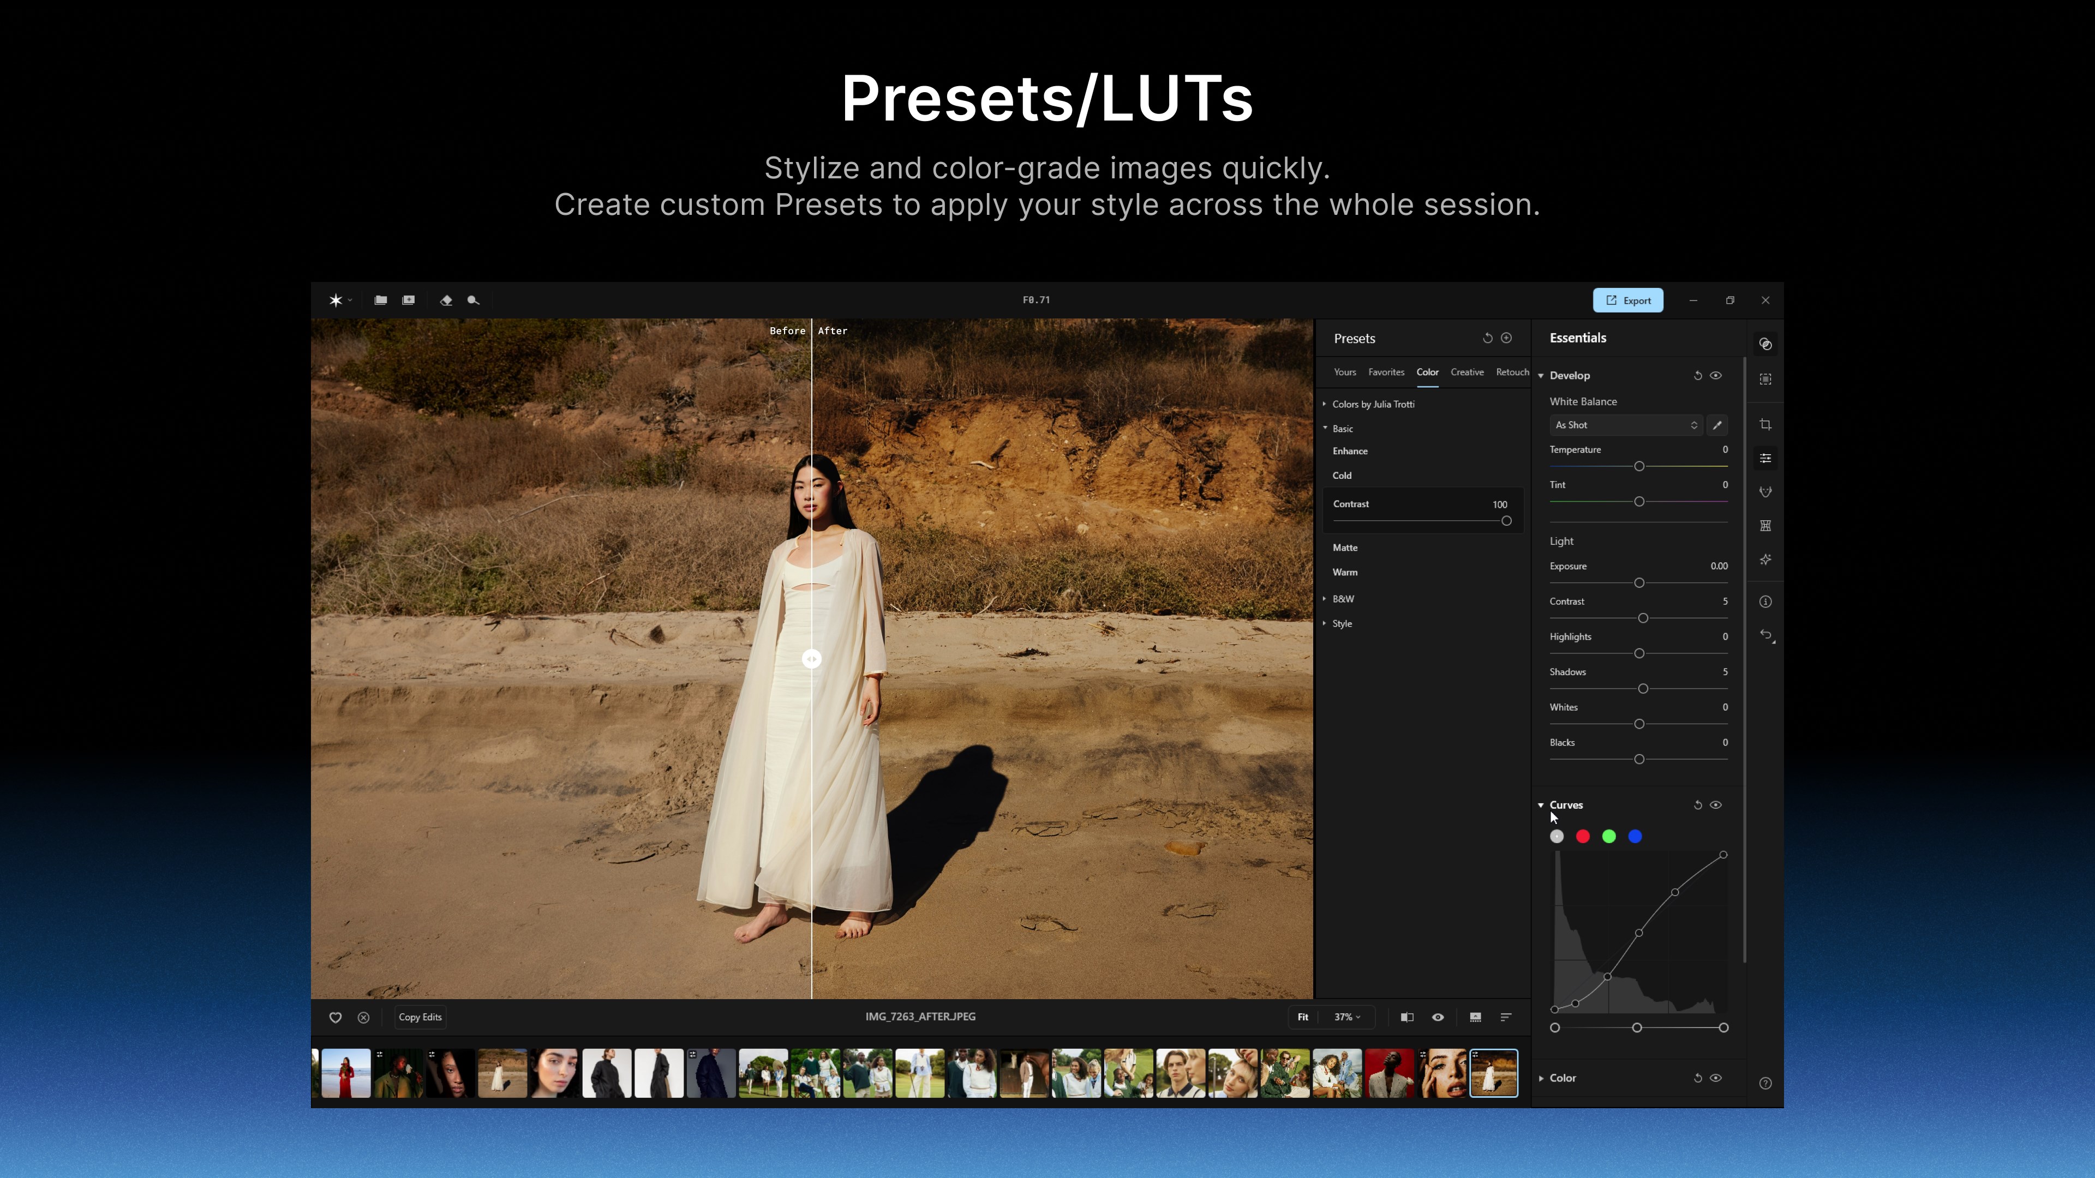Expand the Colors by Julia Trotti group
Screen dimensions: 2095x1178
tap(1373, 404)
